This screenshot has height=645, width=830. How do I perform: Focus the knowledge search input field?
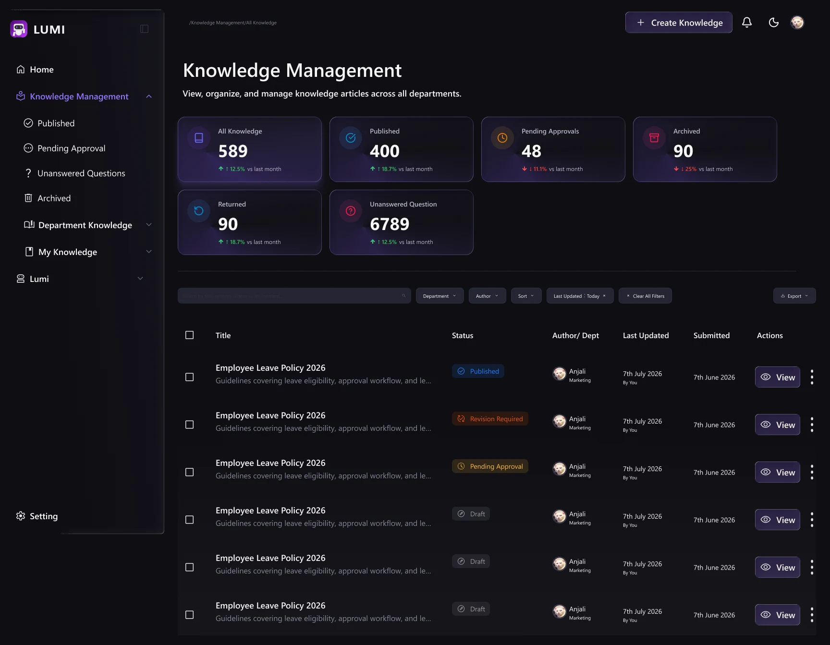pos(294,296)
